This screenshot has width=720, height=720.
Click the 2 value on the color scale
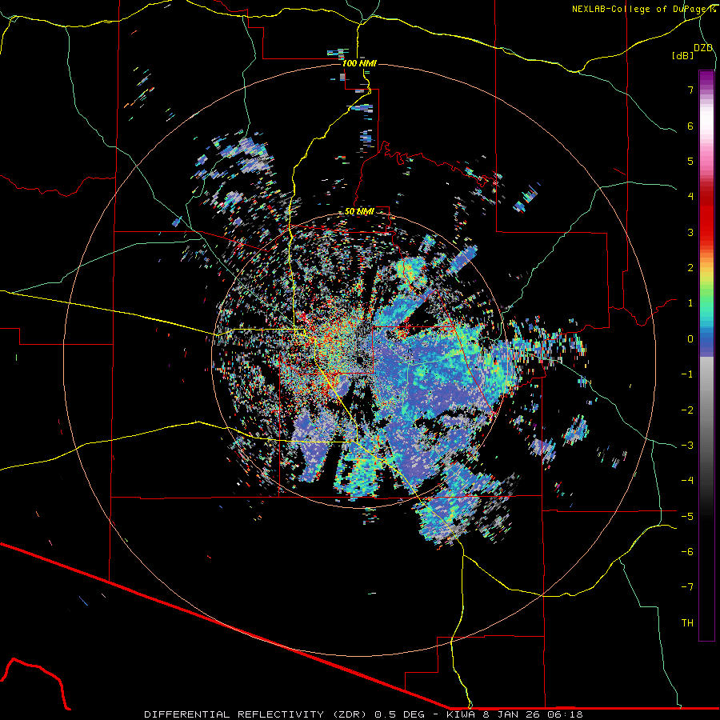pyautogui.click(x=690, y=268)
